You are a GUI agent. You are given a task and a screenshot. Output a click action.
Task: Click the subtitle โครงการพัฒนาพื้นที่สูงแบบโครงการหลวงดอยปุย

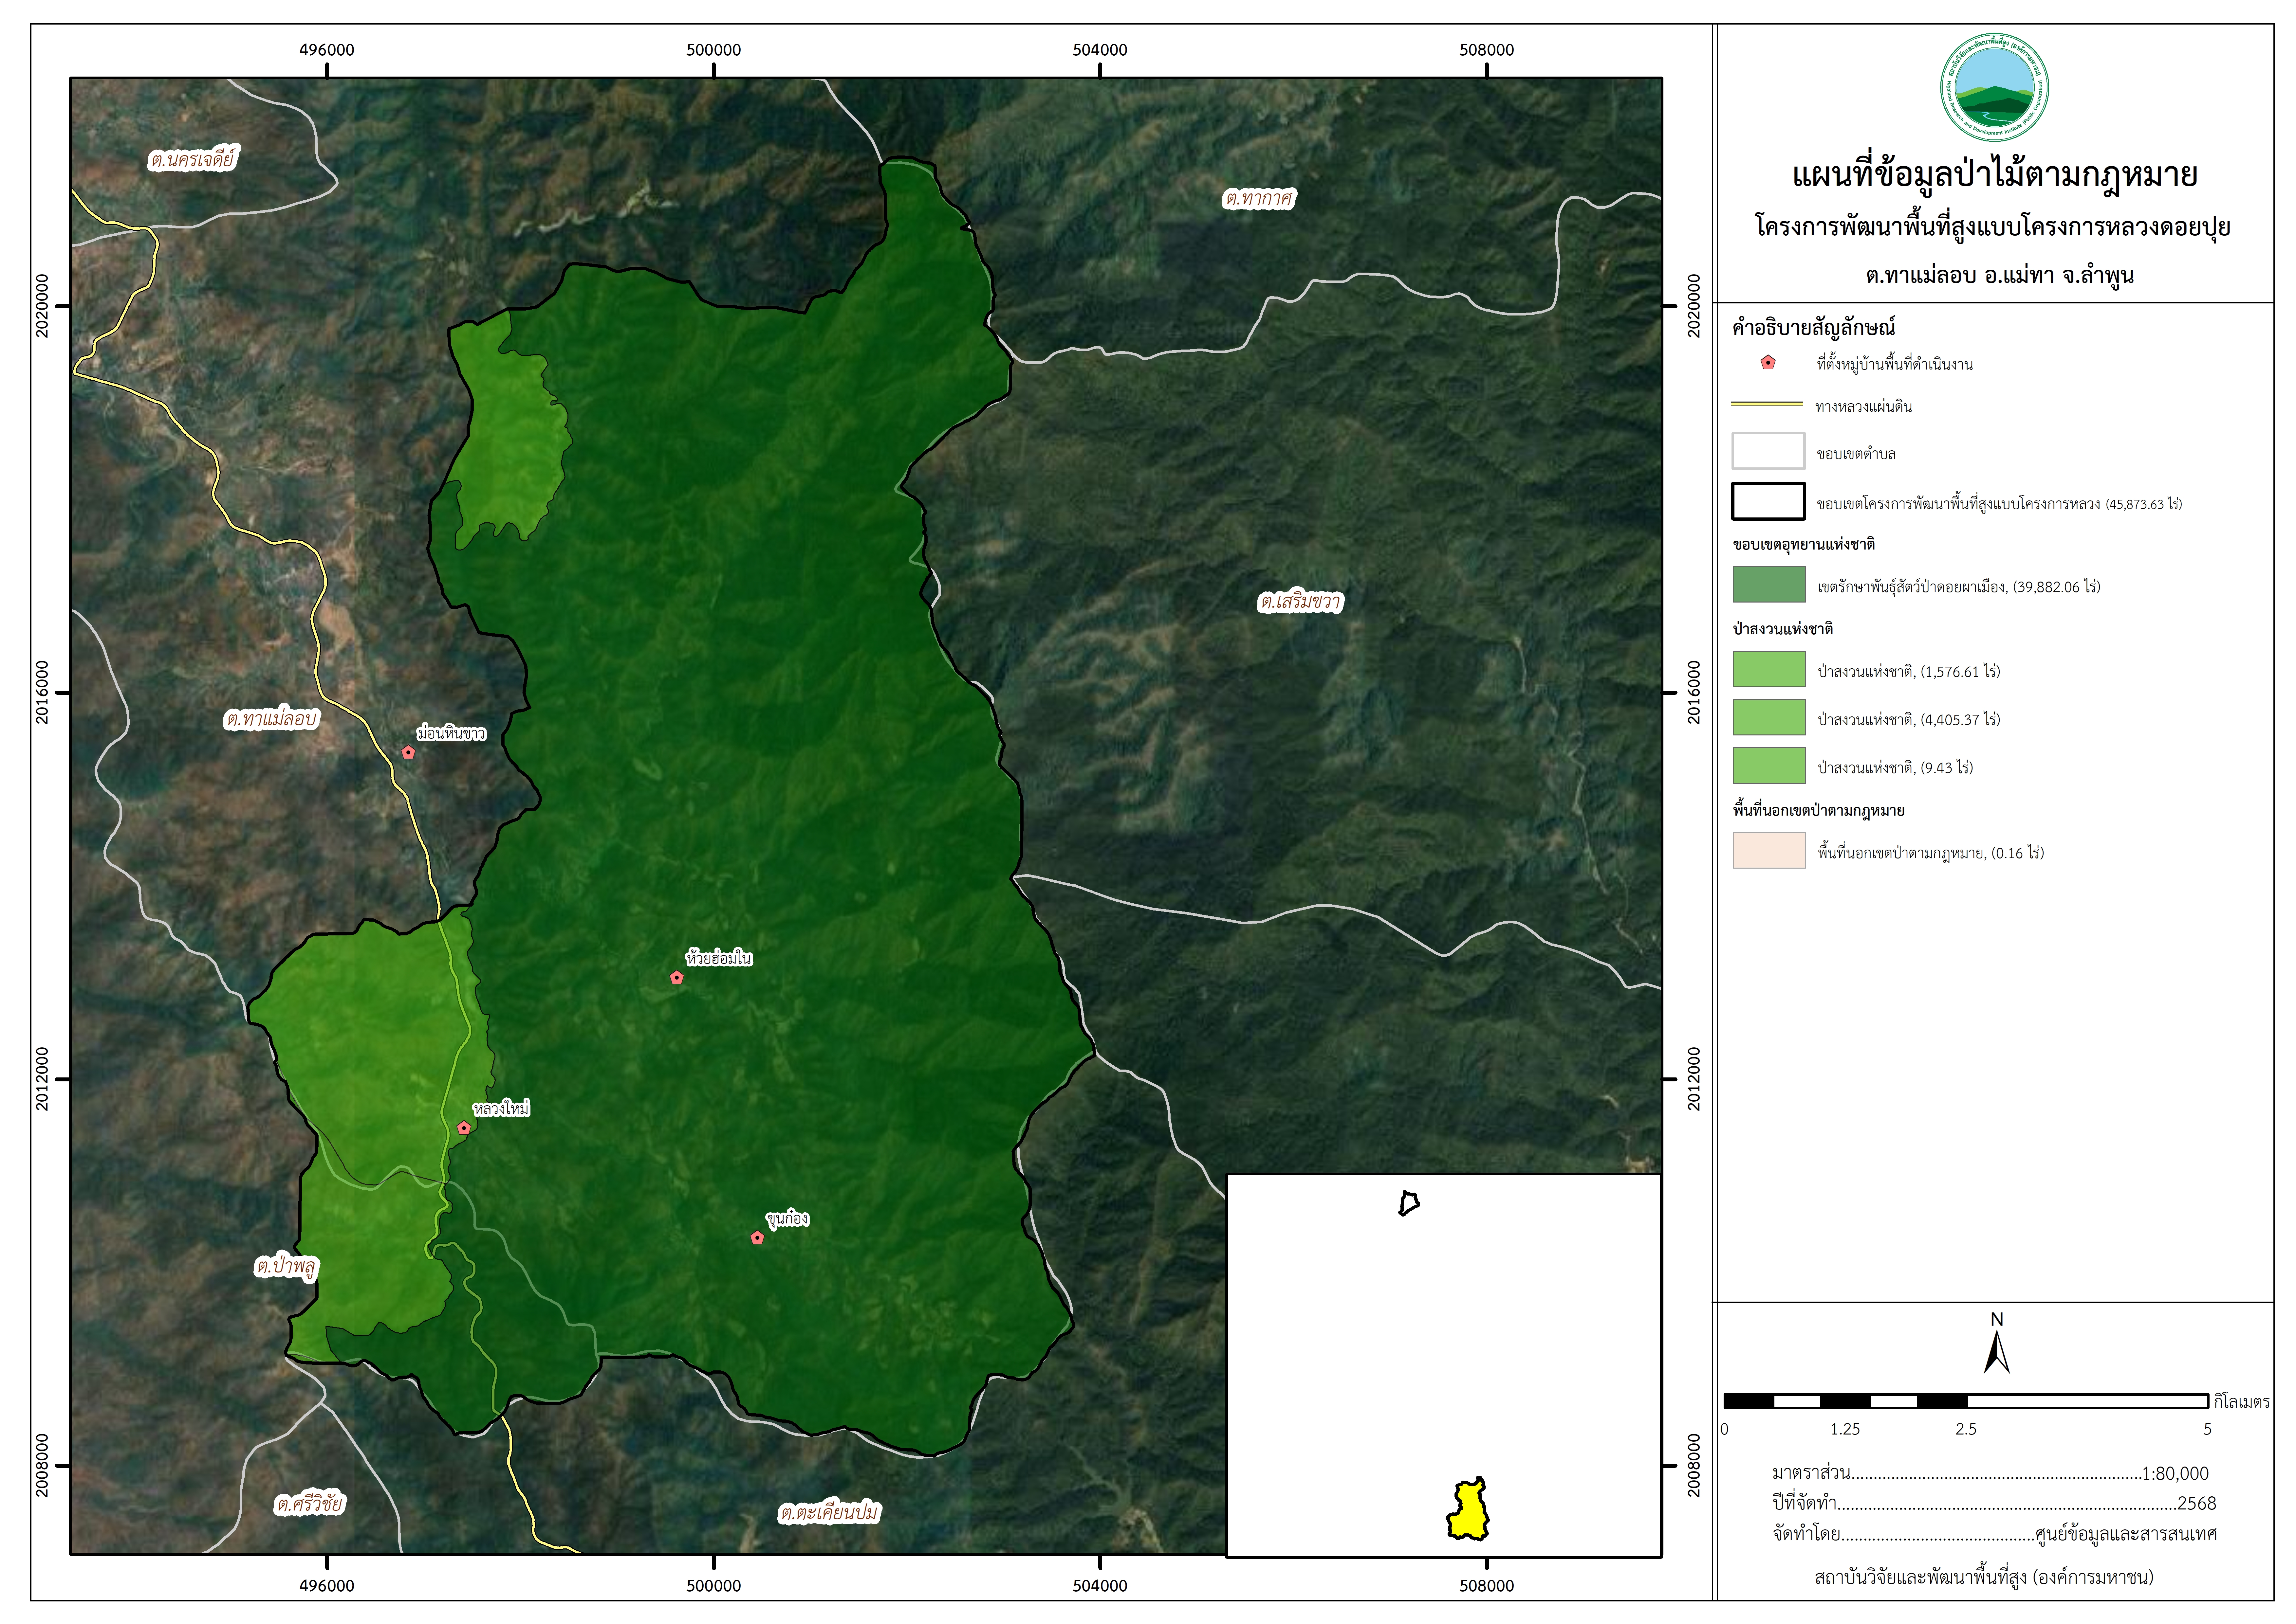[1993, 227]
